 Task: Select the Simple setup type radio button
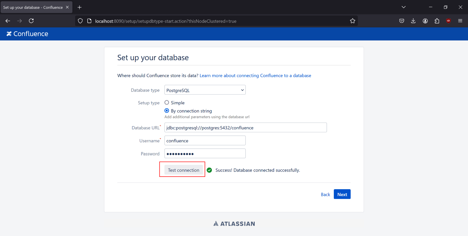[167, 102]
